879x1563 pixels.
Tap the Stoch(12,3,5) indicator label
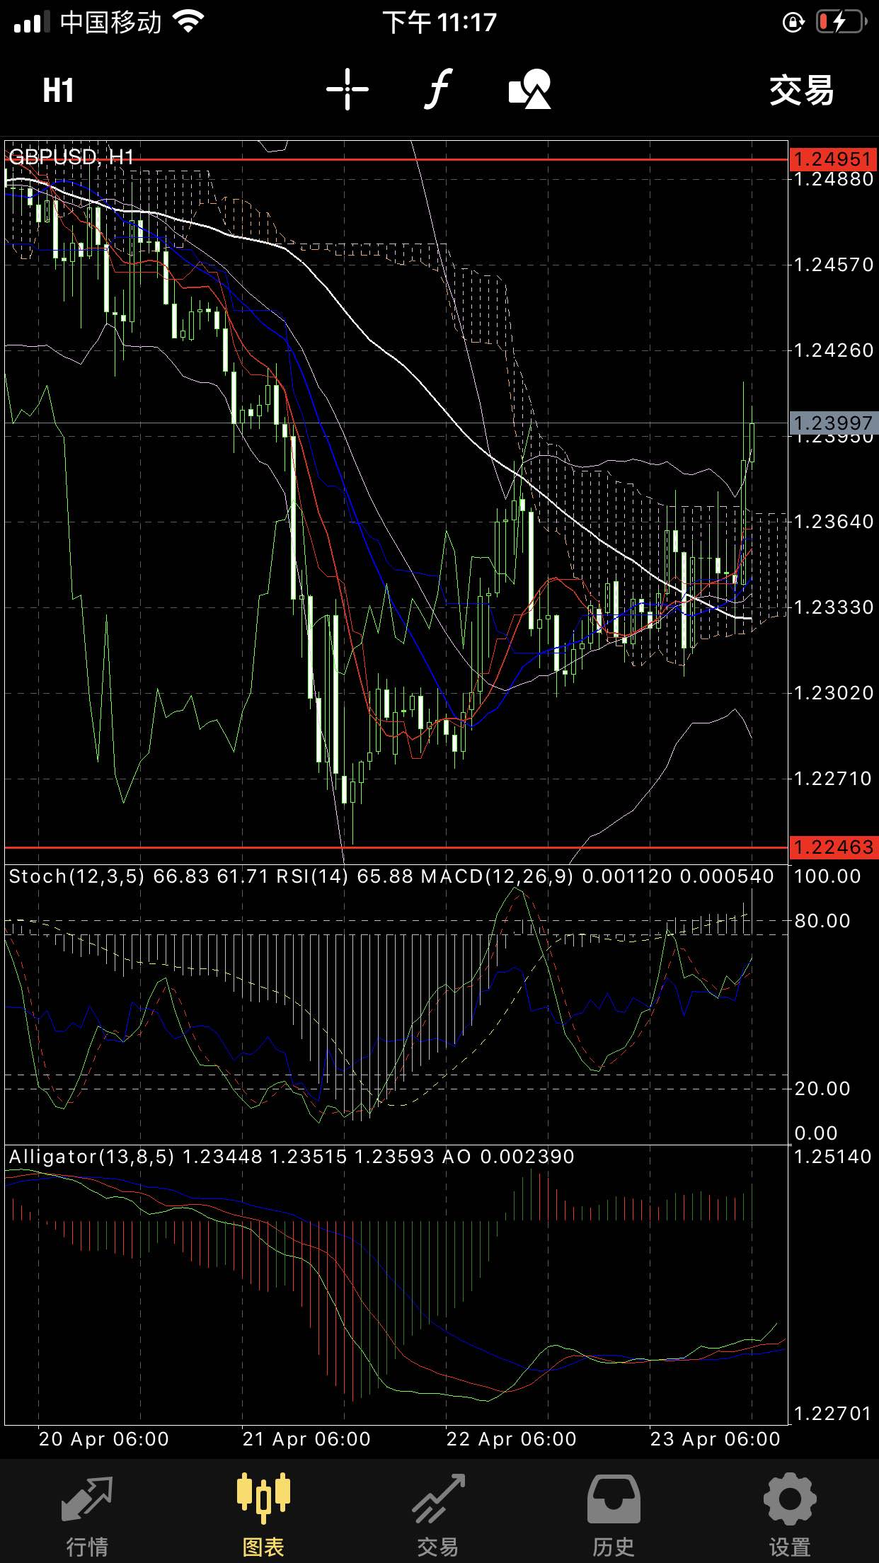(x=76, y=876)
